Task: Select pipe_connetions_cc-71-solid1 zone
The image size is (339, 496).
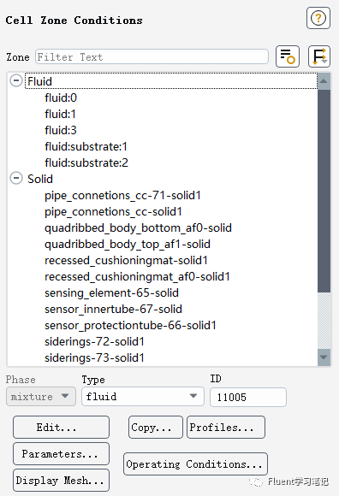Action: click(x=122, y=196)
